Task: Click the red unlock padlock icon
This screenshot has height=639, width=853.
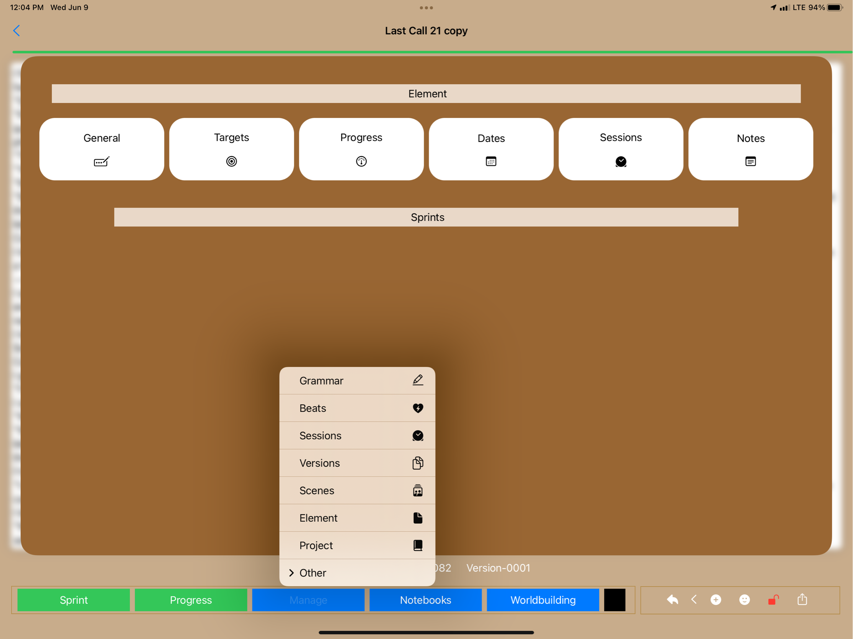Action: pyautogui.click(x=773, y=600)
